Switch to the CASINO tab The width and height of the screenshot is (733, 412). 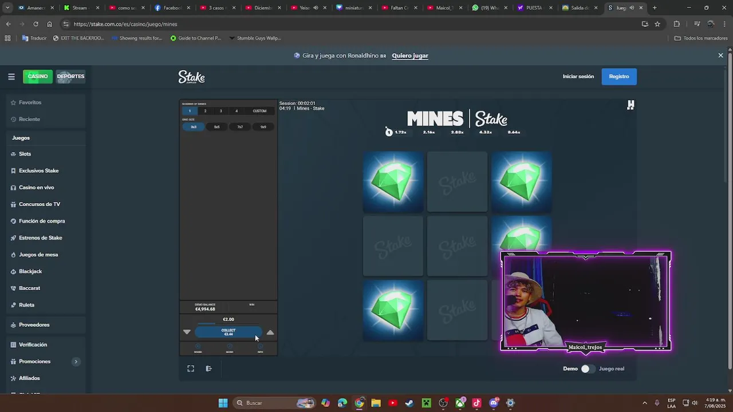(x=38, y=77)
